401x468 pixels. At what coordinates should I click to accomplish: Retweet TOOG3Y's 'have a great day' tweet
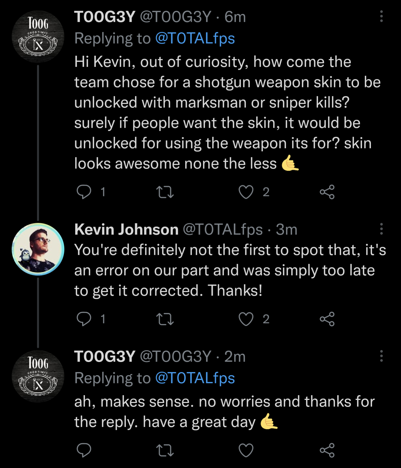[165, 450]
